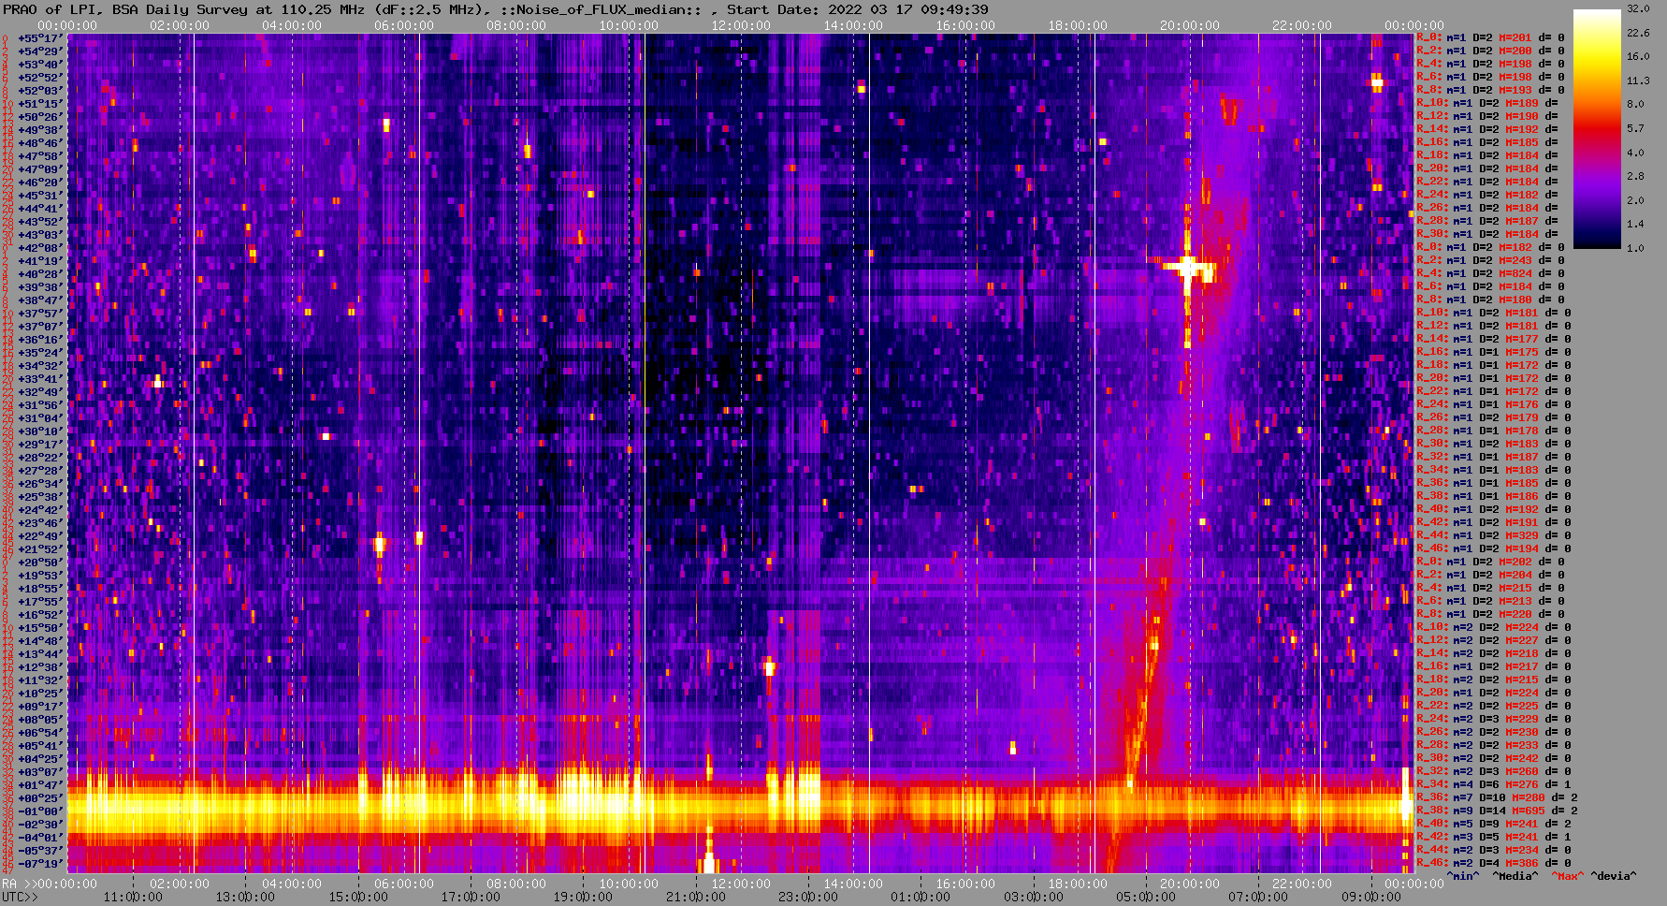Viewport: 1667px width, 906px height.
Task: Click the ^devia^ legend label
Action: coord(1614,876)
